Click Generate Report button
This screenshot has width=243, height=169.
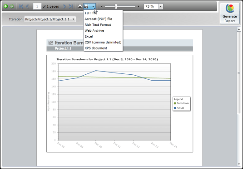point(230,14)
